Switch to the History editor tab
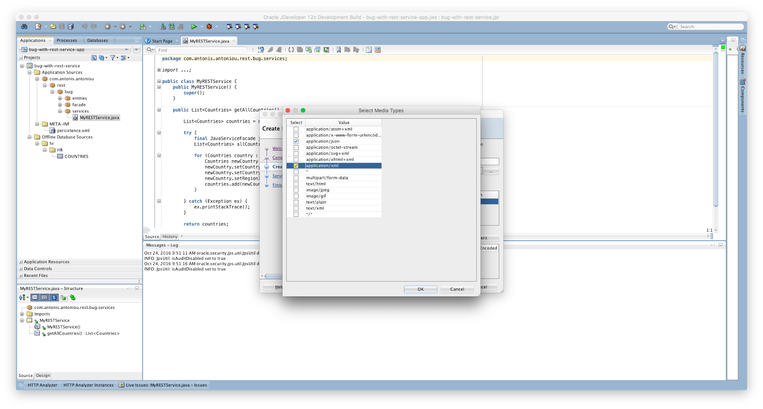763x409 pixels. click(x=170, y=237)
